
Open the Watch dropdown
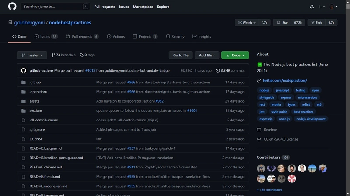(x=247, y=23)
